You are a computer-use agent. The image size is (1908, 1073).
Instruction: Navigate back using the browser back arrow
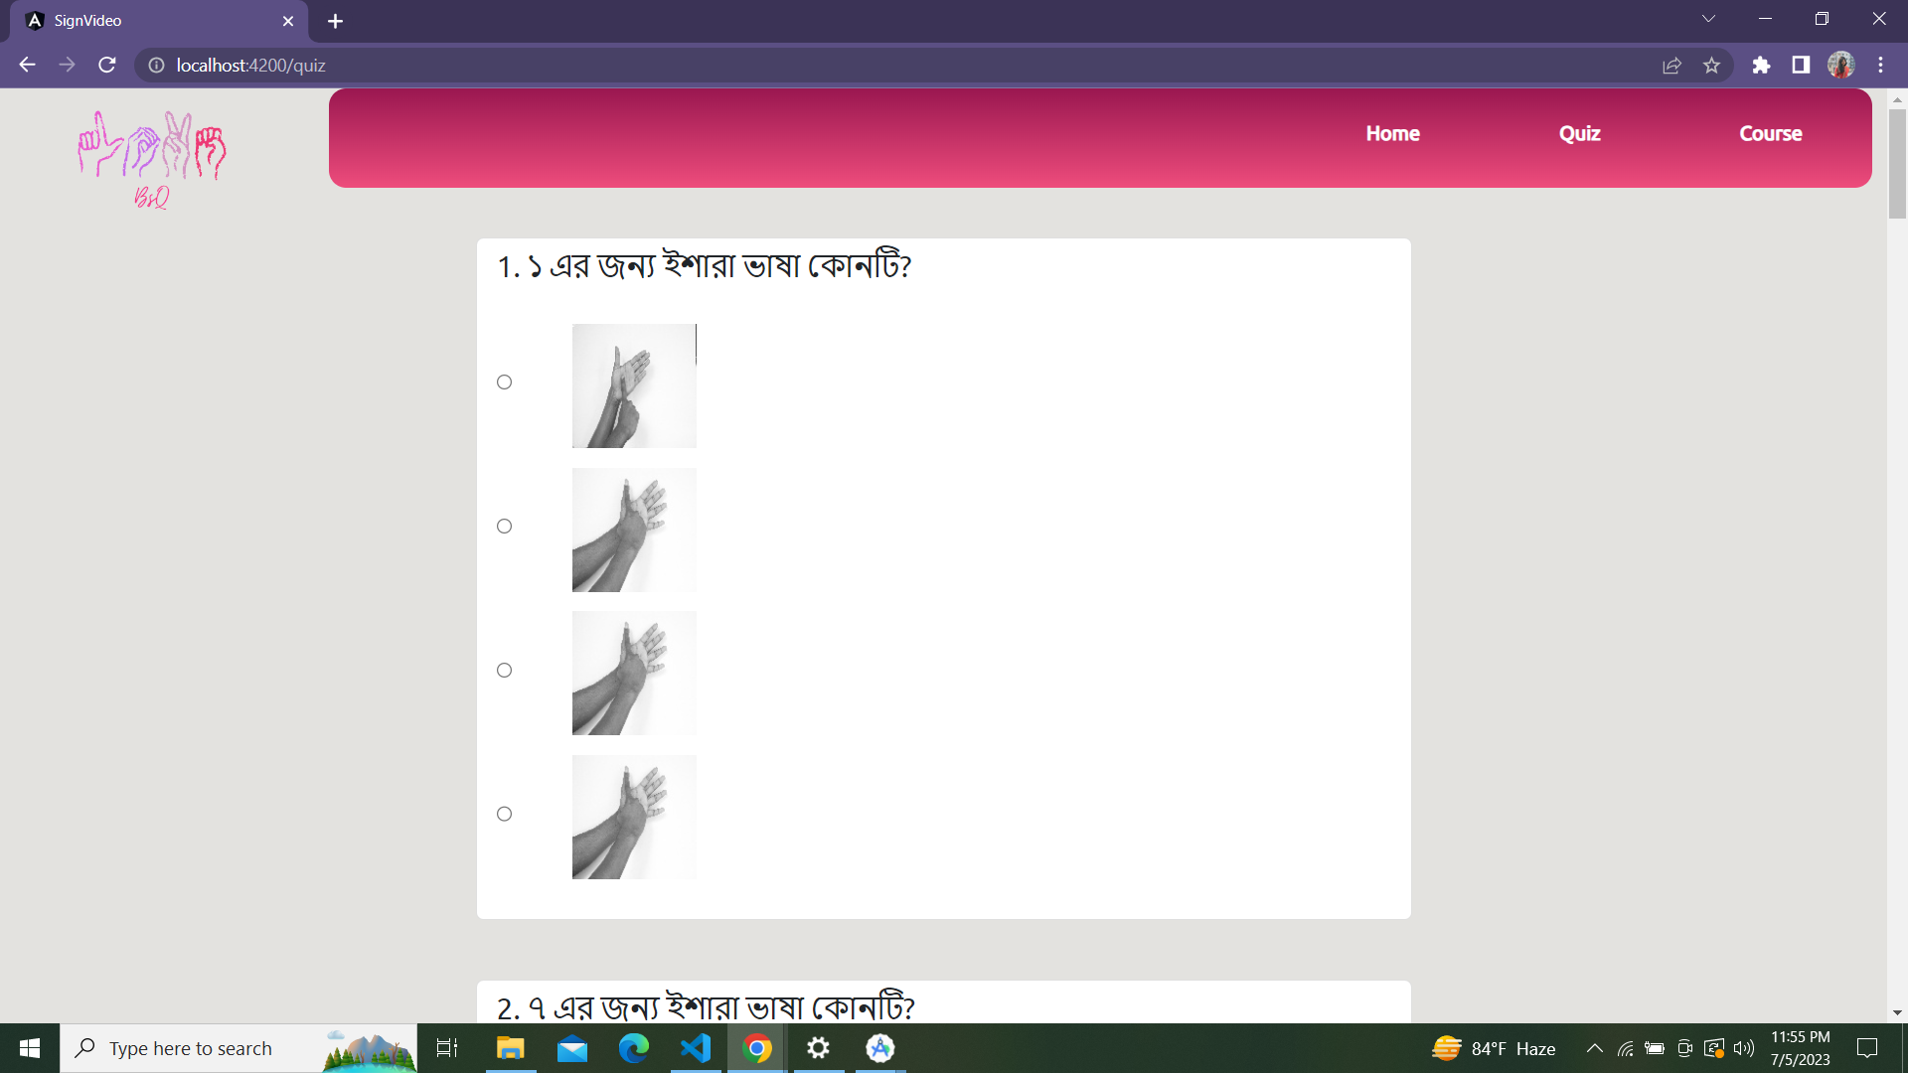coord(26,65)
